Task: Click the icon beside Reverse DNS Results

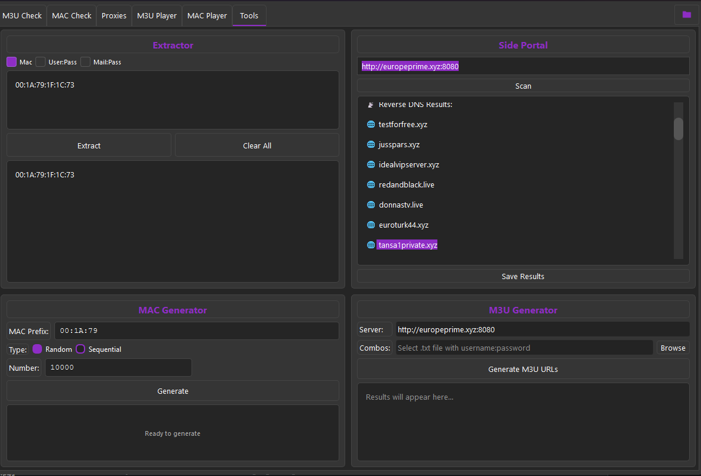Action: click(x=370, y=104)
